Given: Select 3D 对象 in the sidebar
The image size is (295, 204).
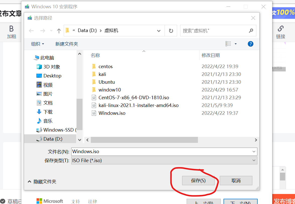Looking at the screenshot, I should tap(48, 67).
